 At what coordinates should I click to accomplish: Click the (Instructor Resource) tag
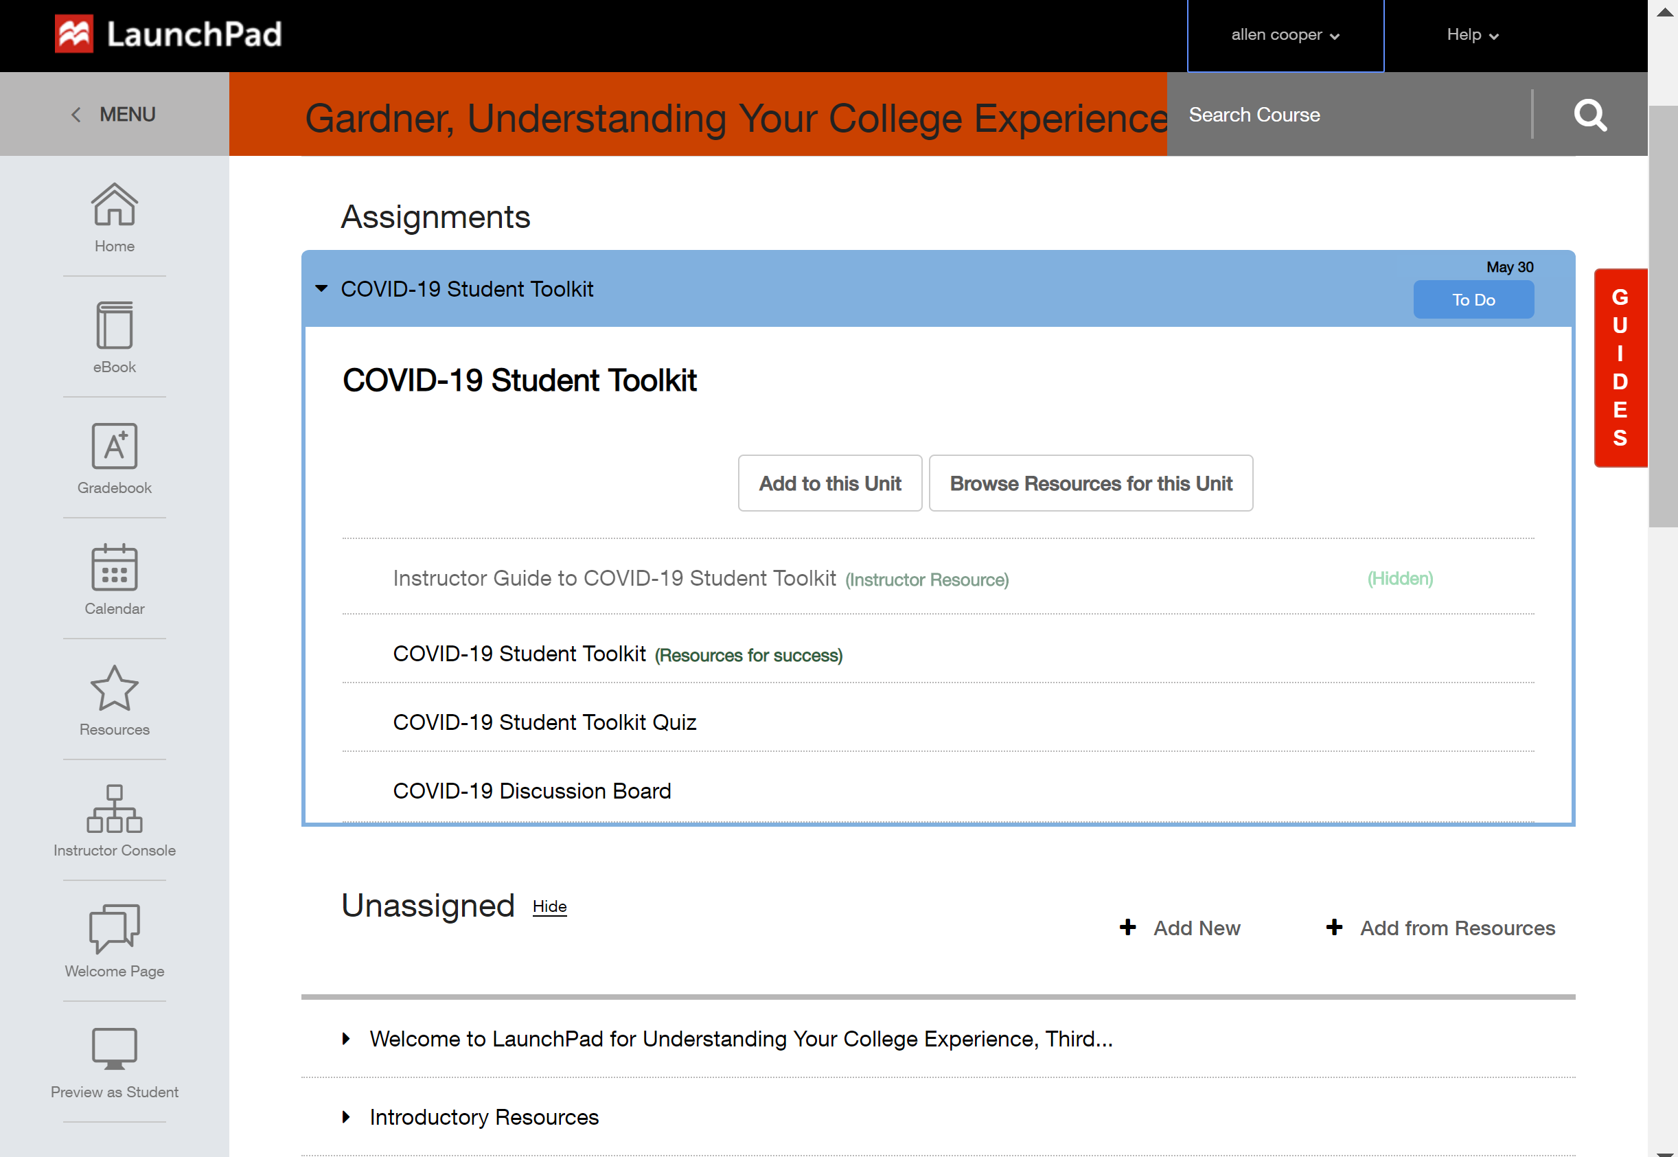click(927, 580)
